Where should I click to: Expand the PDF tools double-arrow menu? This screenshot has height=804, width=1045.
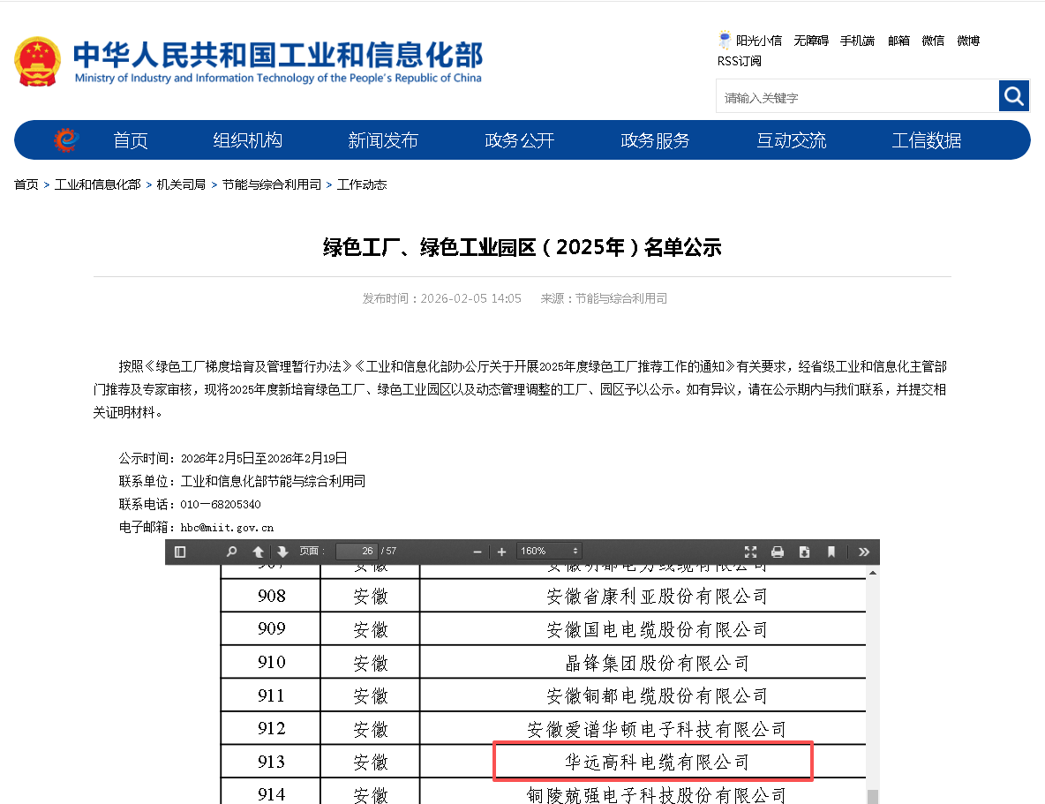click(x=863, y=552)
